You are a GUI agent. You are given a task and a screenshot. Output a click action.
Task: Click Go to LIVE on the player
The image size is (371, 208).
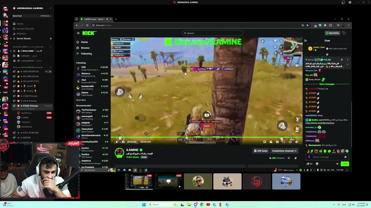(146, 142)
